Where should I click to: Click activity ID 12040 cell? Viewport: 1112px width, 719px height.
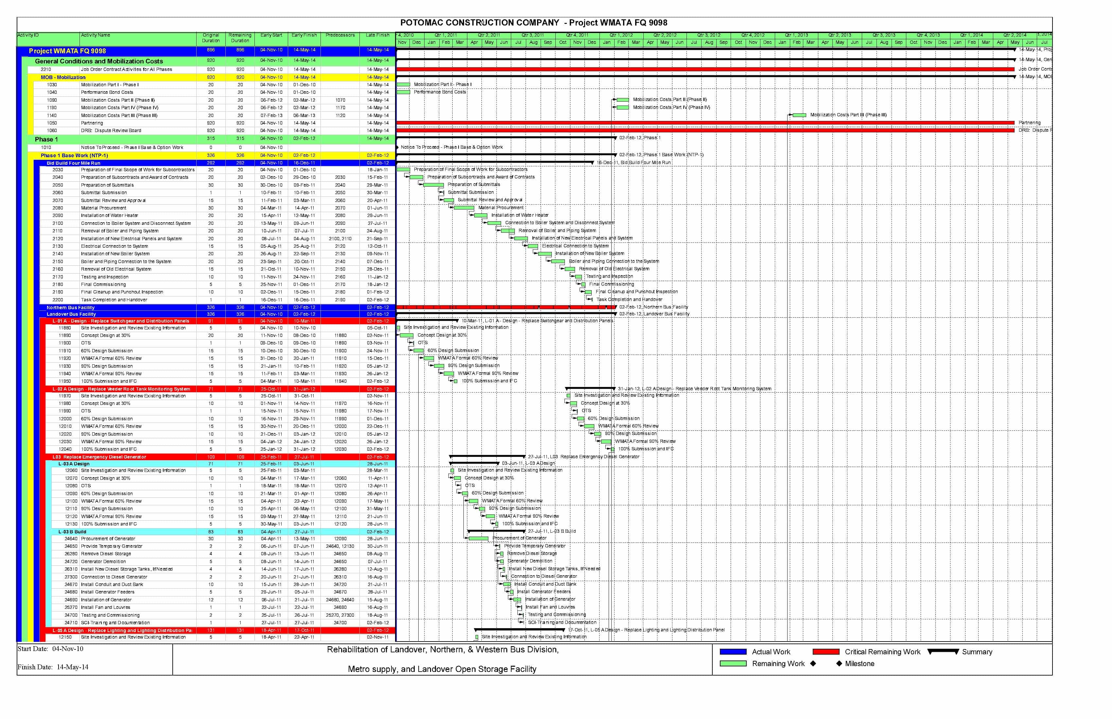64,449
